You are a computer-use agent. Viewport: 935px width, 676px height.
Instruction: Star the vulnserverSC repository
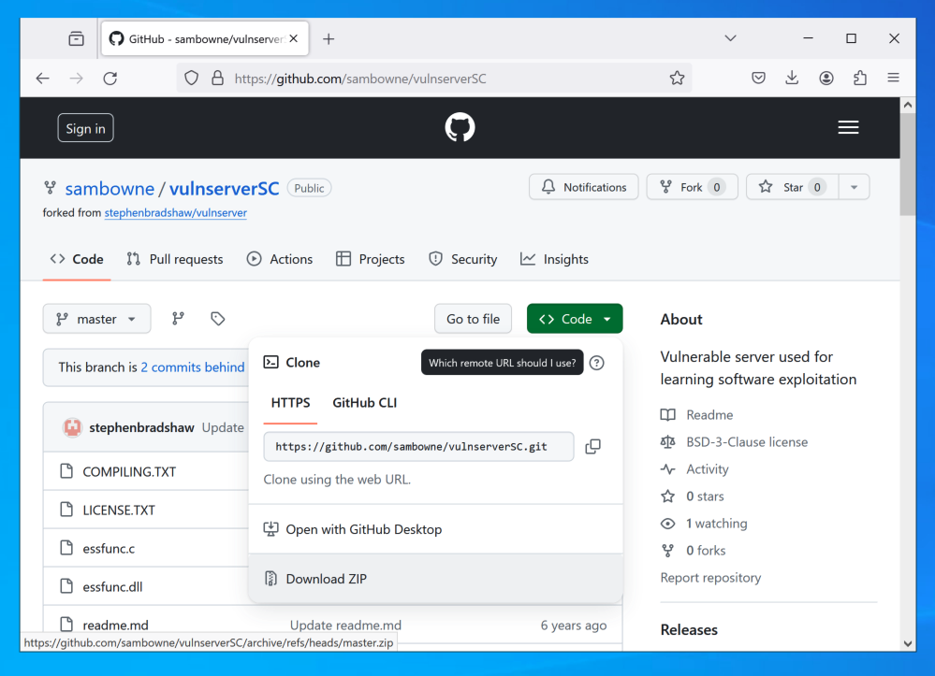pyautogui.click(x=793, y=187)
